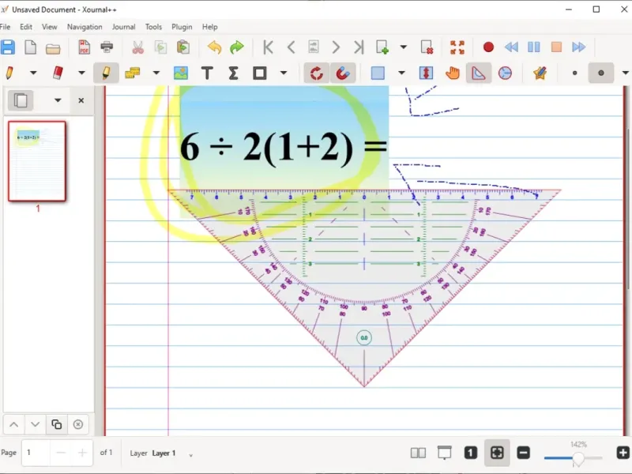Toggle rotation snapping

[317, 73]
